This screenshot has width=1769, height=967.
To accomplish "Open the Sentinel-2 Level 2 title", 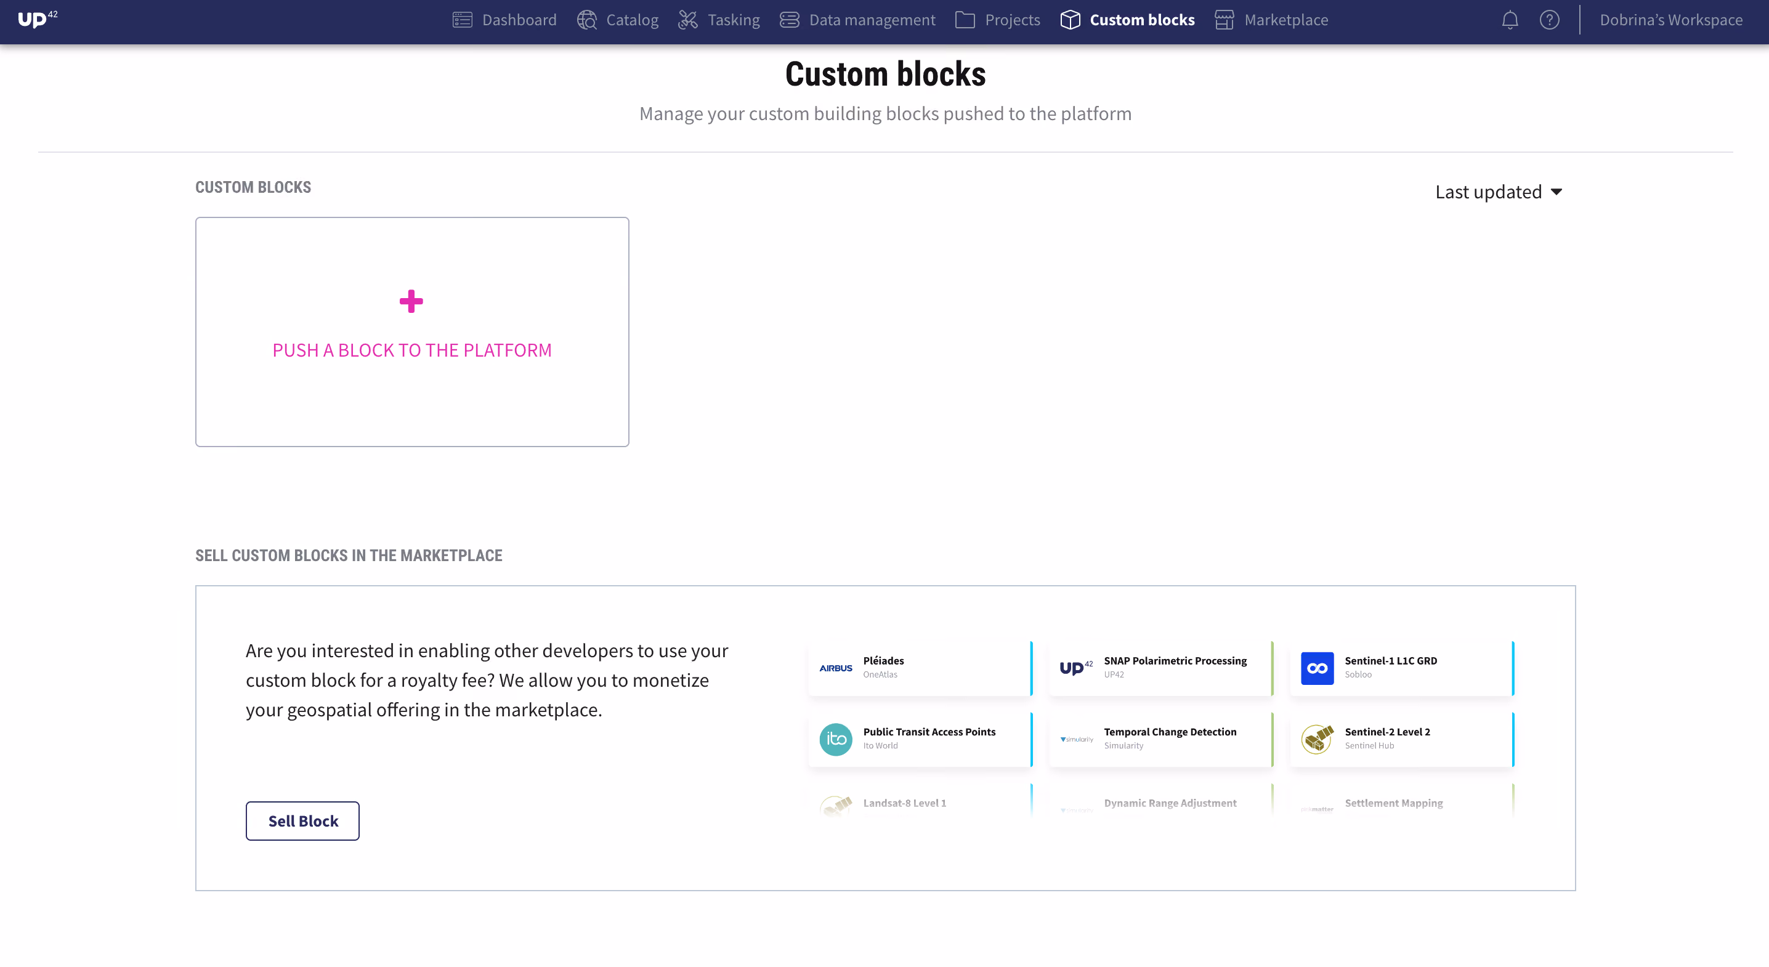I will click(1387, 732).
